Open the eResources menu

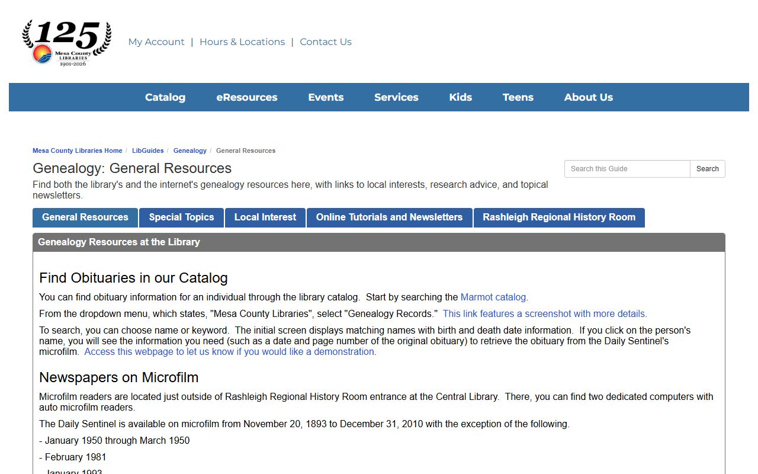pyautogui.click(x=247, y=97)
